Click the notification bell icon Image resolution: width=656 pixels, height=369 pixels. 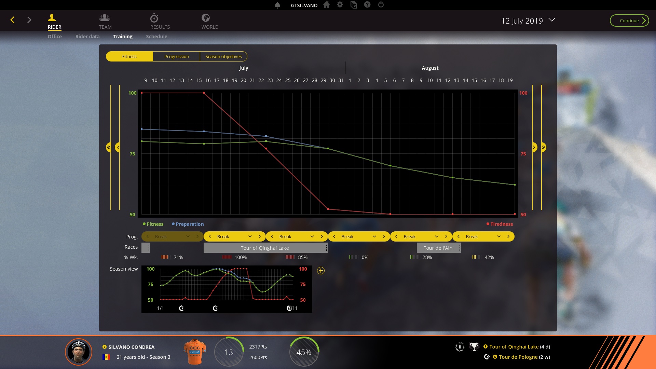pos(277,5)
